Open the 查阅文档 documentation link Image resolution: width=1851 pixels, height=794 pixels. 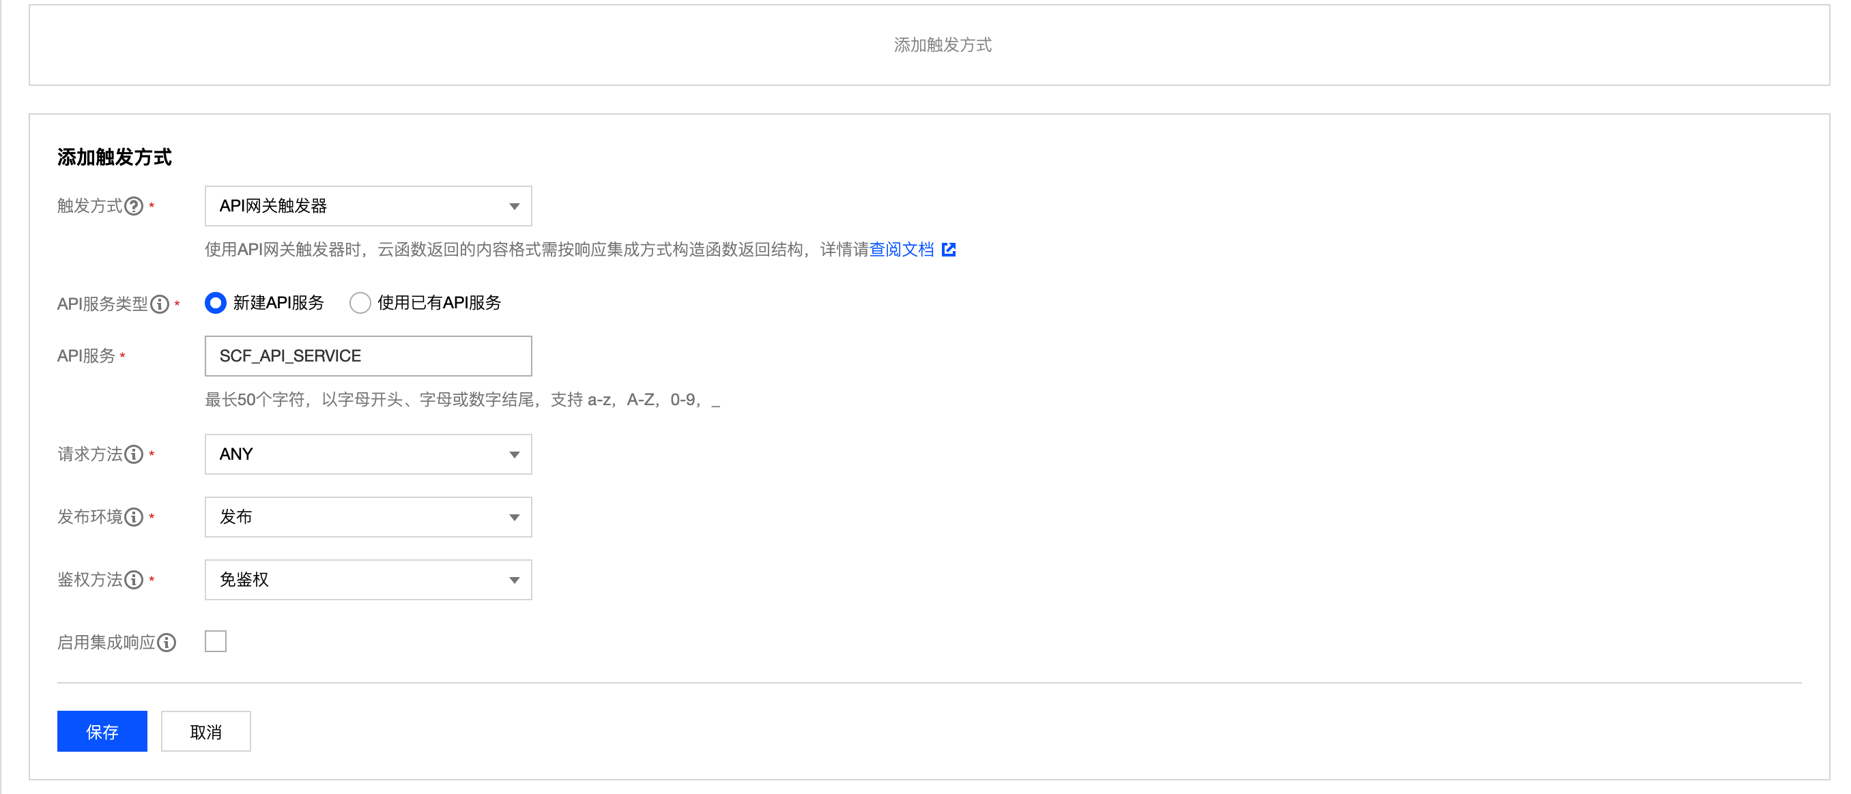pyautogui.click(x=901, y=250)
